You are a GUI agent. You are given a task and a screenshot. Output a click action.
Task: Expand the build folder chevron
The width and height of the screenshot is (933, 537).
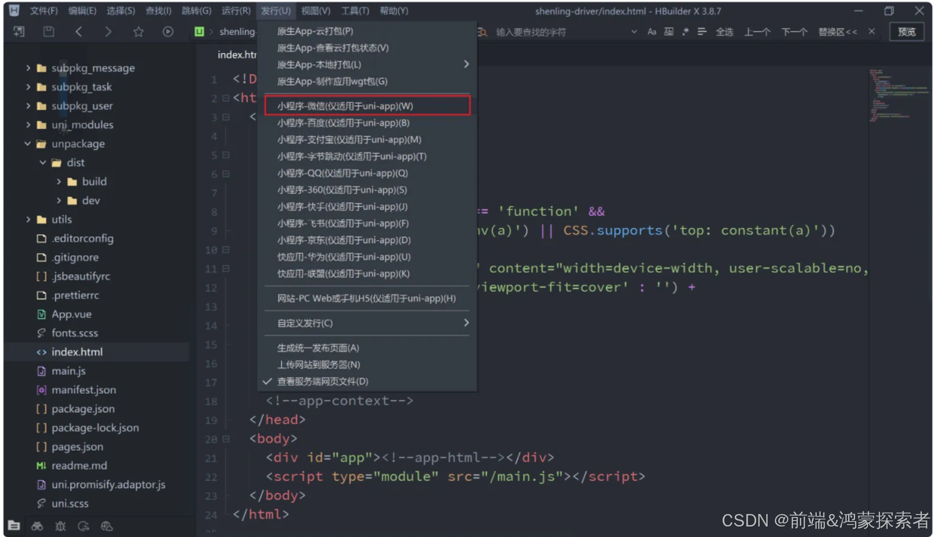tap(58, 182)
